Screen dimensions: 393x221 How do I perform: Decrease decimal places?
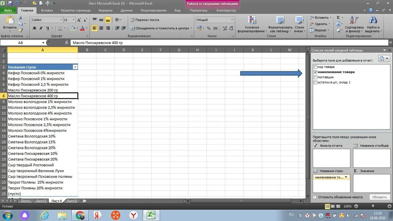(x=231, y=28)
